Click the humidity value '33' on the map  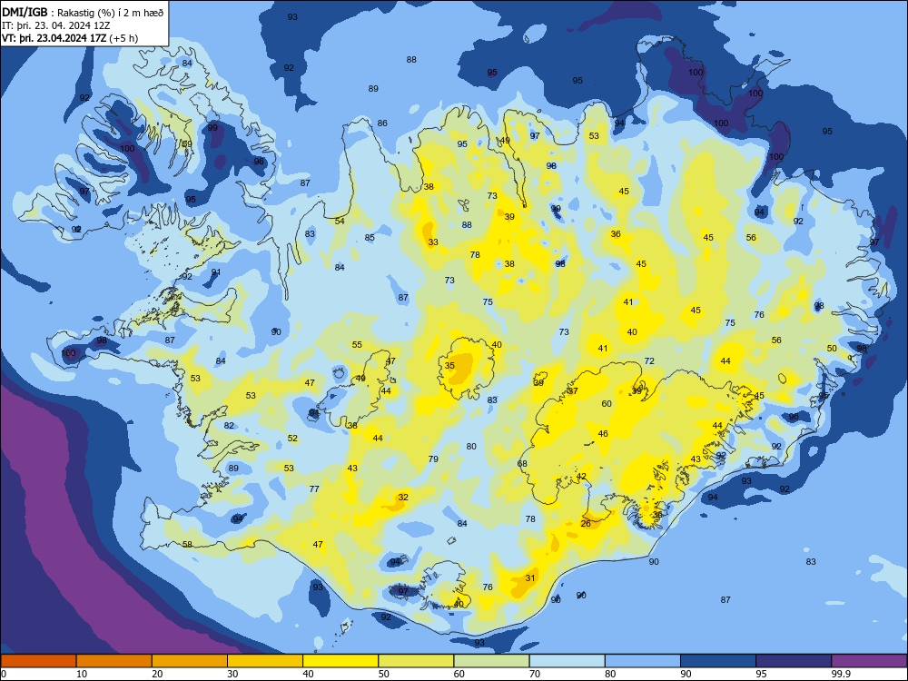433,242
